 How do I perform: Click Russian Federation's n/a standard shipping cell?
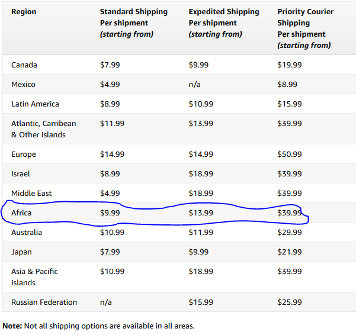(105, 302)
